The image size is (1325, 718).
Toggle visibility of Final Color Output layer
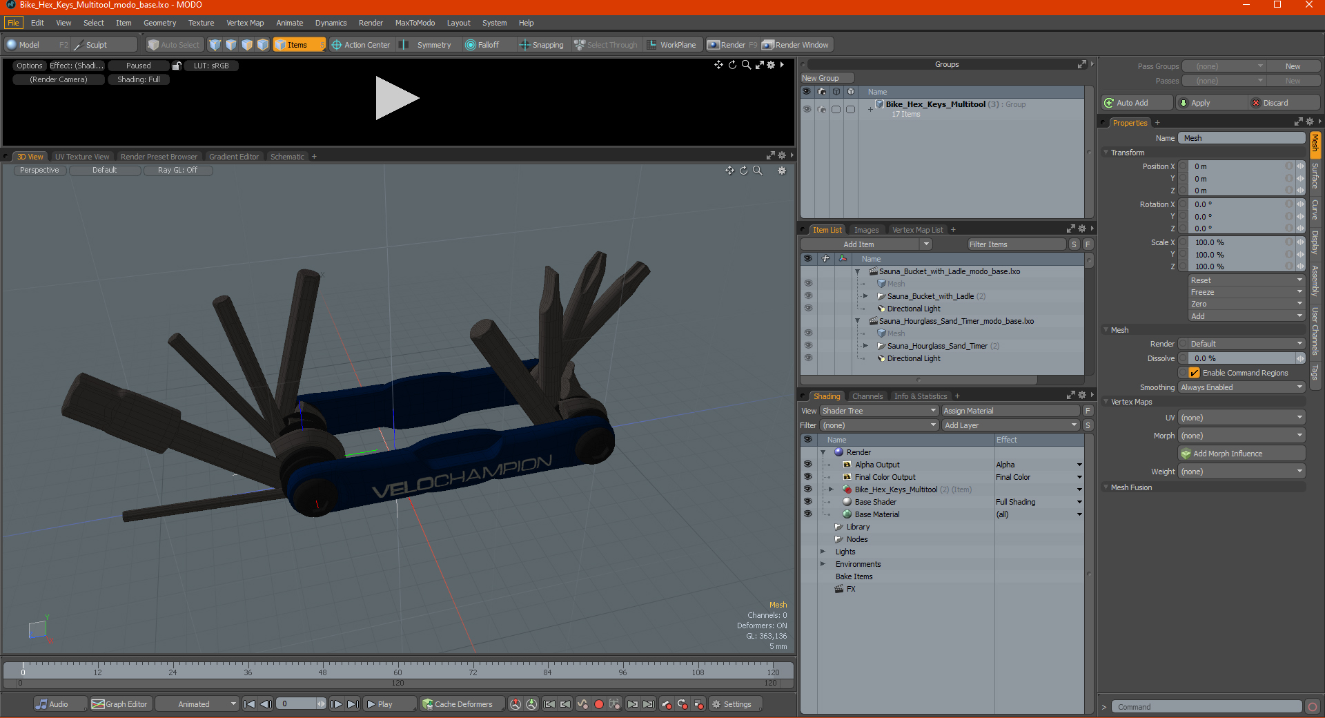(807, 477)
